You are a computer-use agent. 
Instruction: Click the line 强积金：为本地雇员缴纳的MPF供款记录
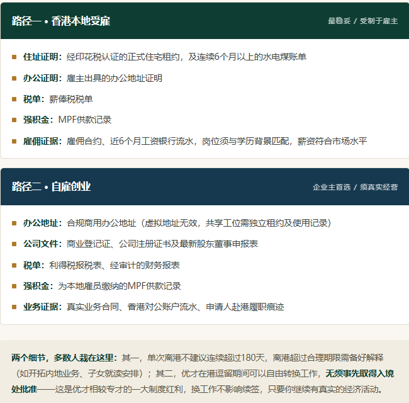click(102, 286)
